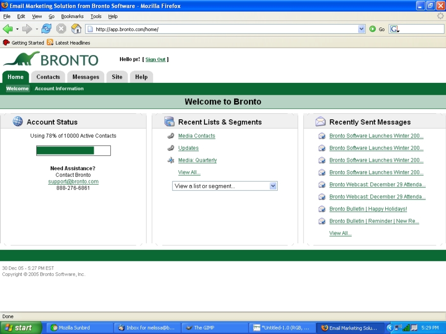
Task: Open the Tools menu
Action: coord(96,16)
